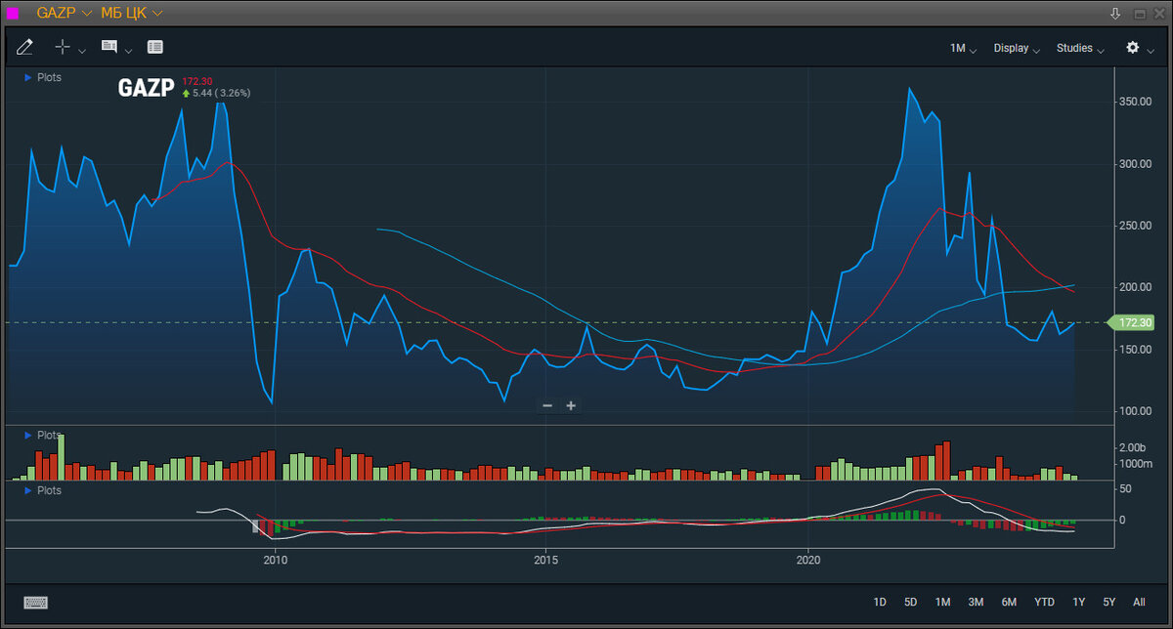
Task: Click the 100.00 price axis label
Action: 1135,411
